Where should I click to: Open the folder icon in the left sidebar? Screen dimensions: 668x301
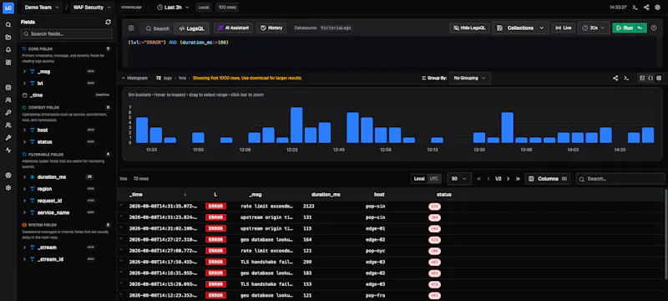(x=8, y=38)
